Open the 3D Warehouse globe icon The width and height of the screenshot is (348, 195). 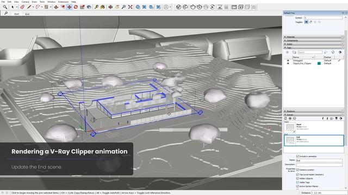click(138, 7)
